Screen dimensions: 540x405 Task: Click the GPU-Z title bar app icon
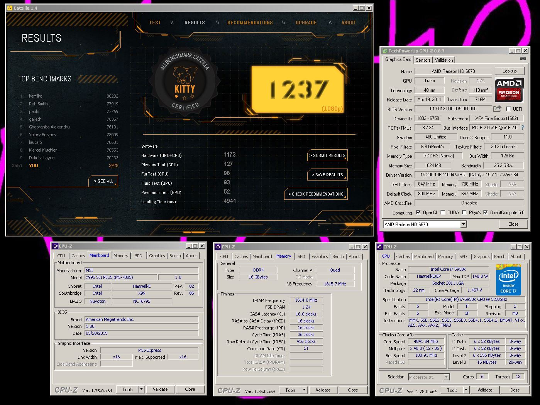click(384, 51)
